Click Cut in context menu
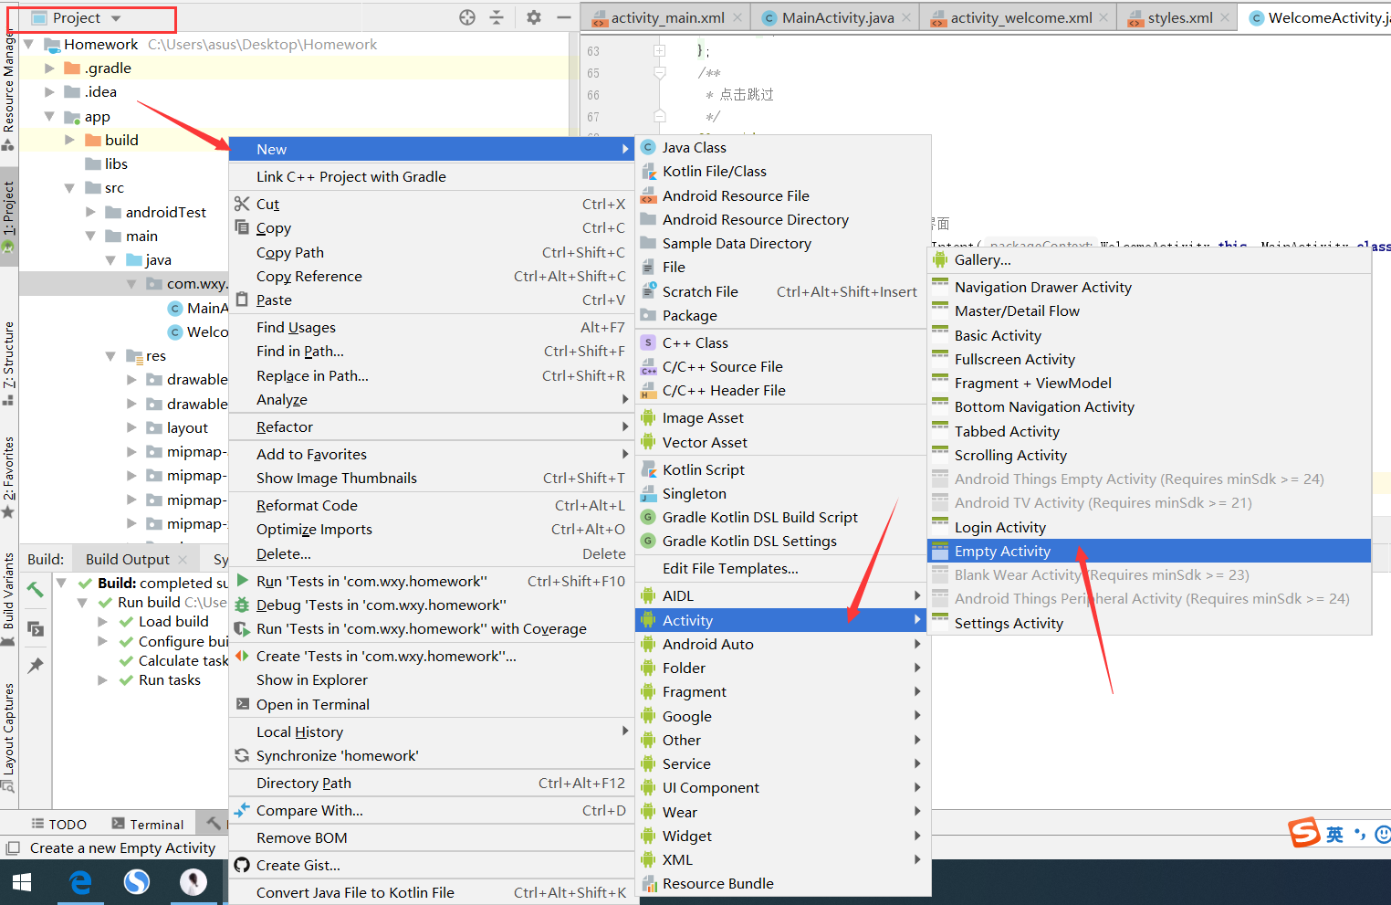 point(431,204)
